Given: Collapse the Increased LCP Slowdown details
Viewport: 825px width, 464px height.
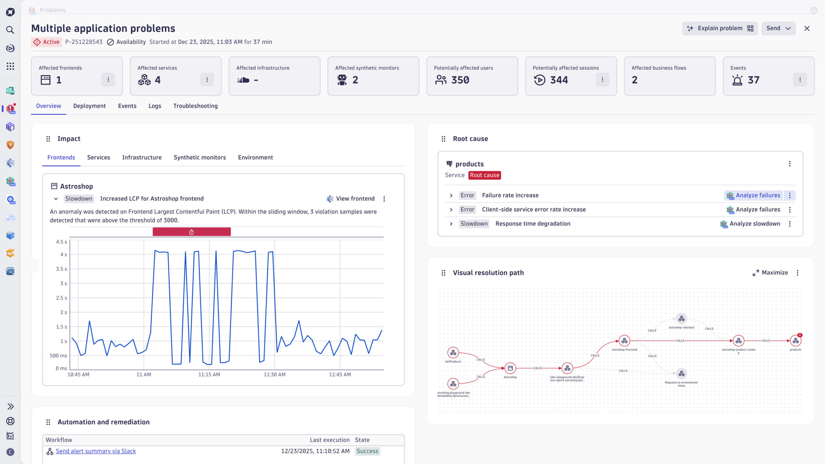Looking at the screenshot, I should (x=56, y=199).
